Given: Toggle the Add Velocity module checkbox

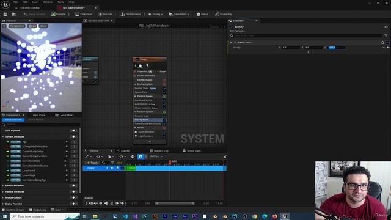Looking at the screenshot, I should [x=164, y=104].
